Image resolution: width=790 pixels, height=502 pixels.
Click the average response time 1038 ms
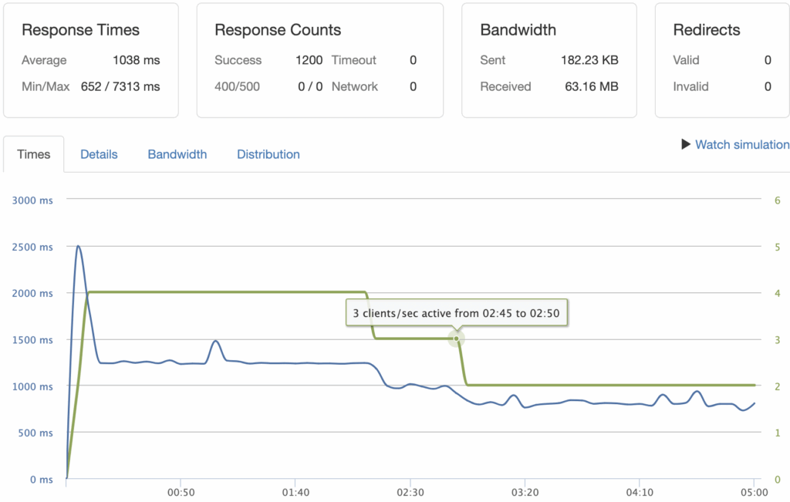[136, 60]
